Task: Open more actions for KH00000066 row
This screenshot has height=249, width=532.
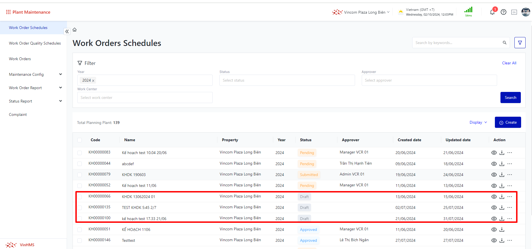Action: click(x=510, y=197)
